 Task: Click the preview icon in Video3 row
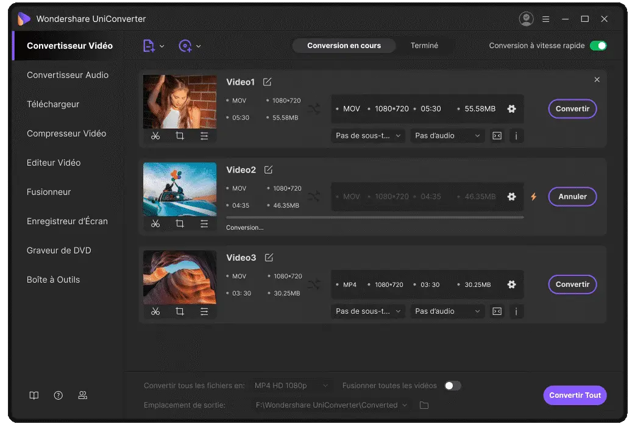(497, 311)
